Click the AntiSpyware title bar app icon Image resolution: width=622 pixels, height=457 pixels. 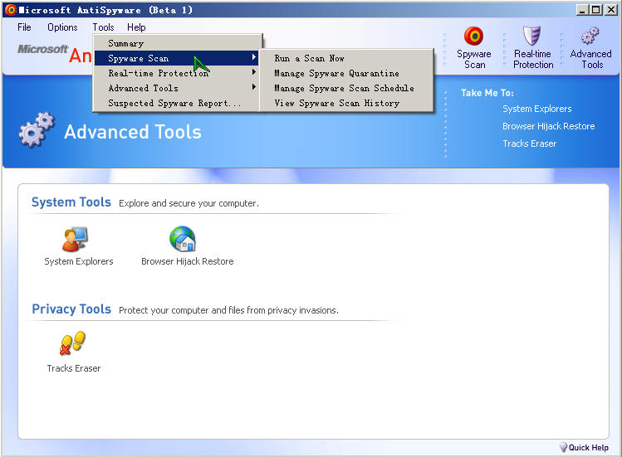(x=10, y=10)
